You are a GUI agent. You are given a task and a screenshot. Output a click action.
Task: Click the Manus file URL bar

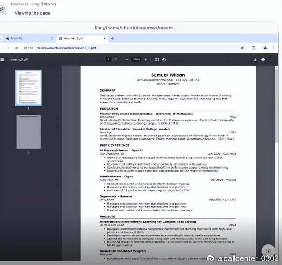[x=136, y=28]
